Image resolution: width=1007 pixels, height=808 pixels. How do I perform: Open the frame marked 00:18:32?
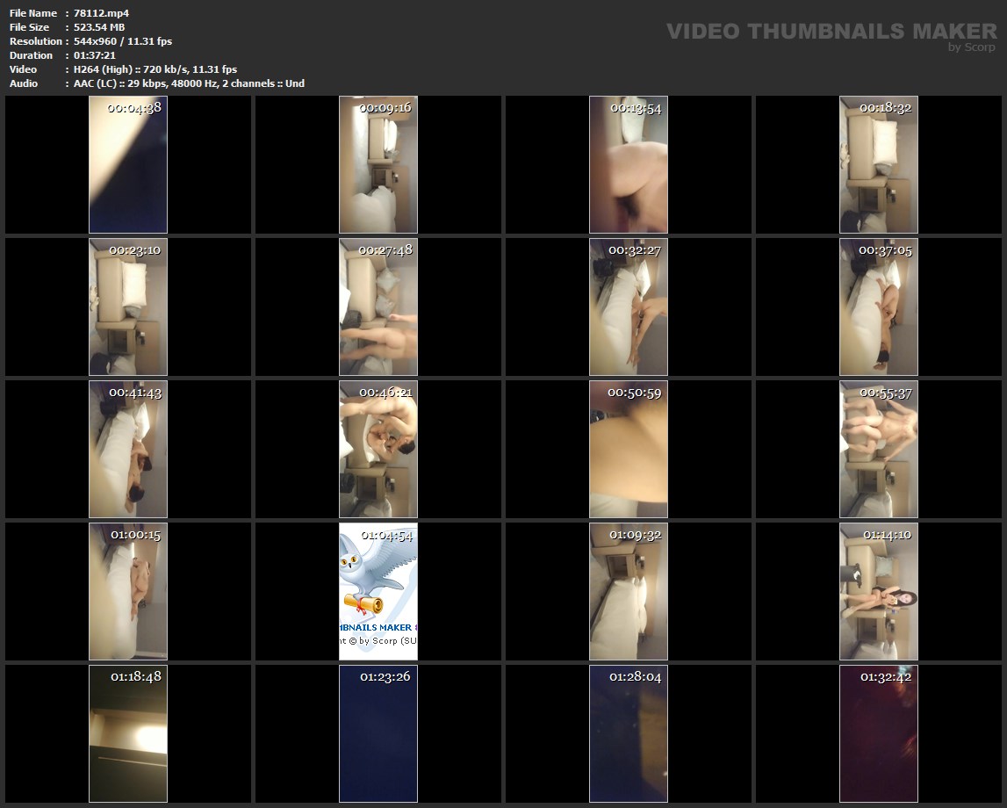(x=879, y=165)
